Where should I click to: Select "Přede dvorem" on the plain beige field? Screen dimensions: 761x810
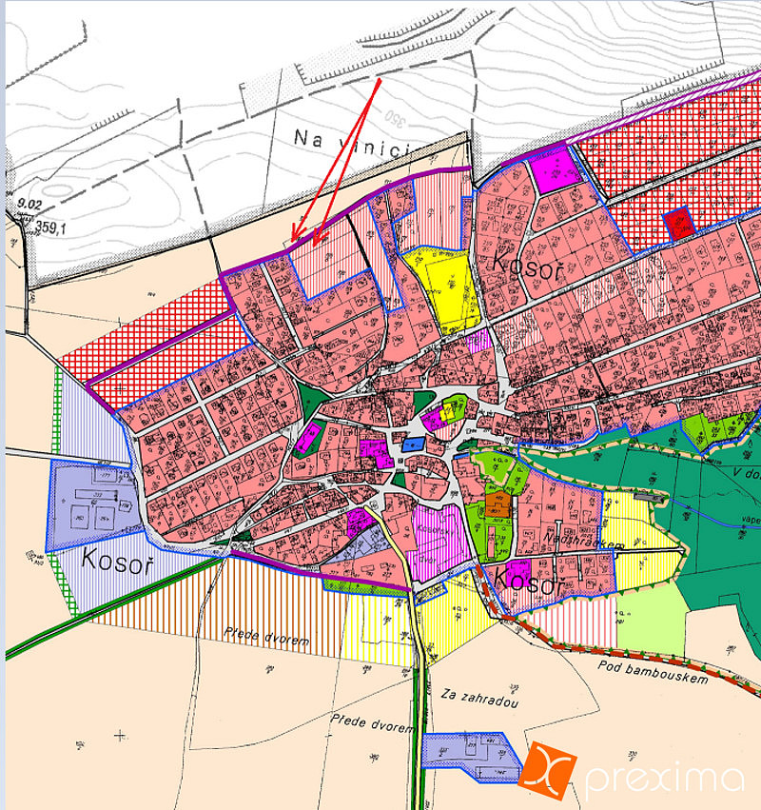tap(372, 723)
